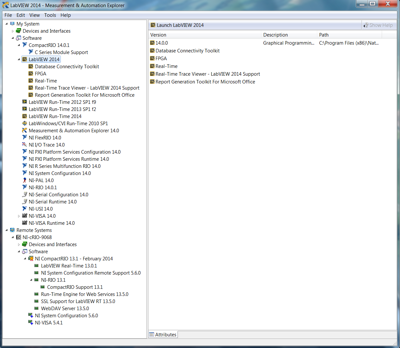The width and height of the screenshot is (400, 348).
Task: Click the C:\Program Files (x86) path cell
Action: point(349,43)
